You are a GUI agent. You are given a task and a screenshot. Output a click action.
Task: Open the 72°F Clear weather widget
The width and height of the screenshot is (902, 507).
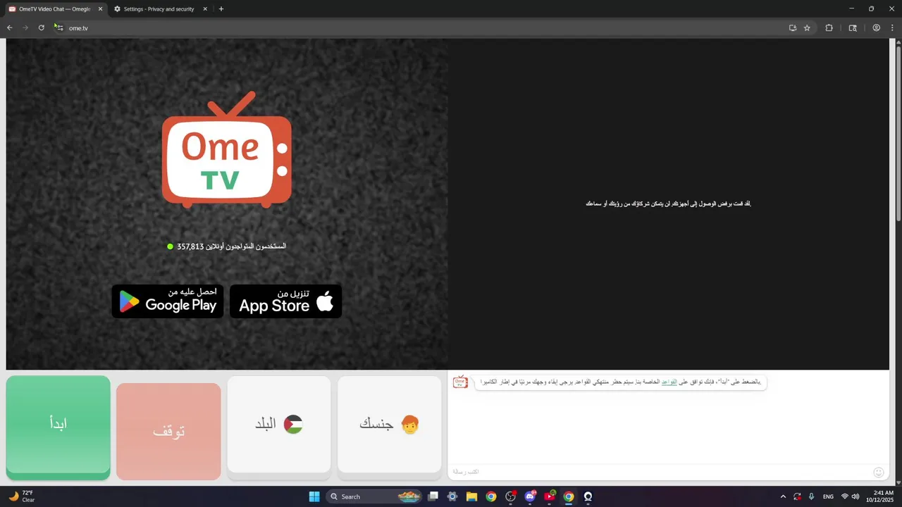pos(21,496)
